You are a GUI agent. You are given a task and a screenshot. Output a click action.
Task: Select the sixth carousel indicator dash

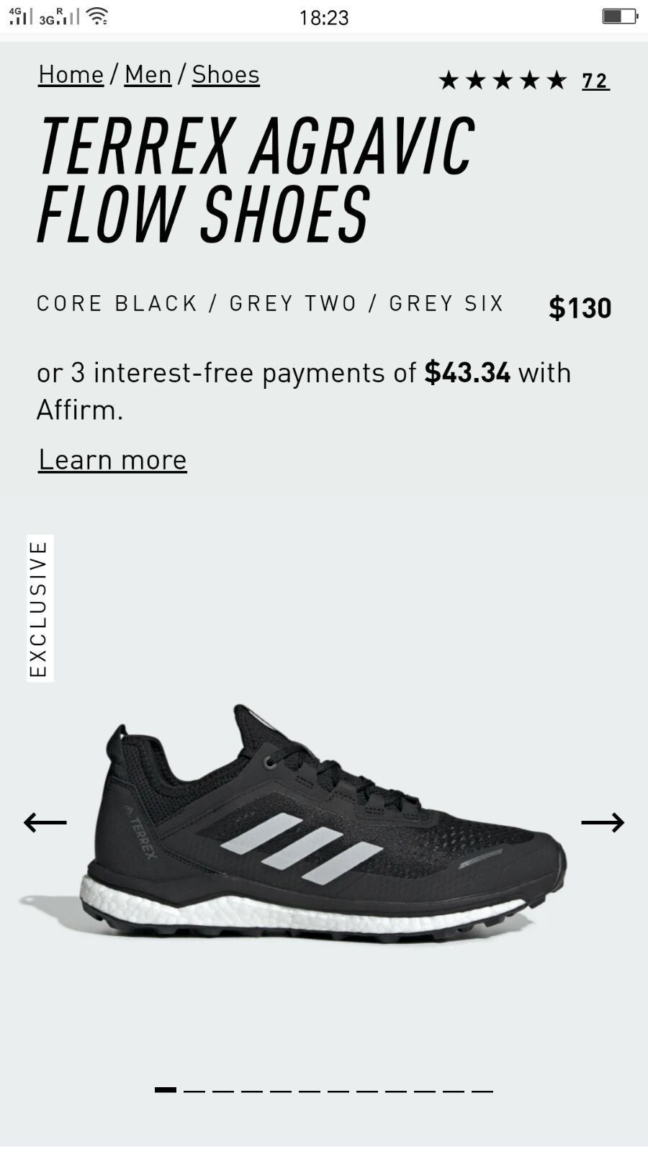pyautogui.click(x=310, y=1090)
